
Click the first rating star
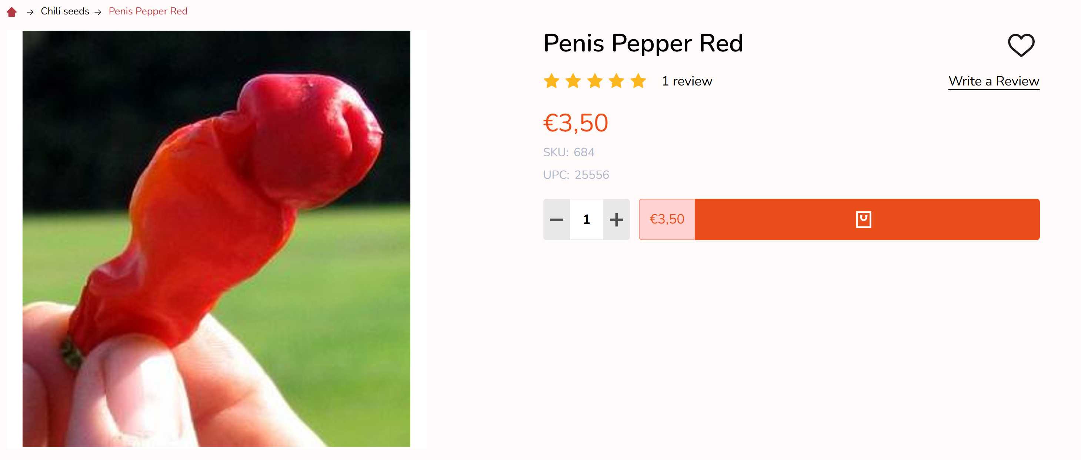pyautogui.click(x=551, y=81)
